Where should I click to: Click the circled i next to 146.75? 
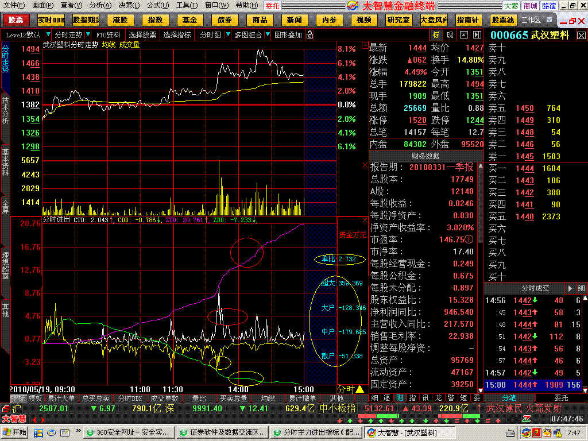tap(469, 239)
